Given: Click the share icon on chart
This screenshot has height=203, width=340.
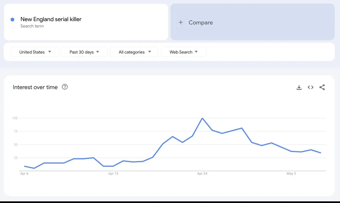Looking at the screenshot, I should tap(322, 87).
